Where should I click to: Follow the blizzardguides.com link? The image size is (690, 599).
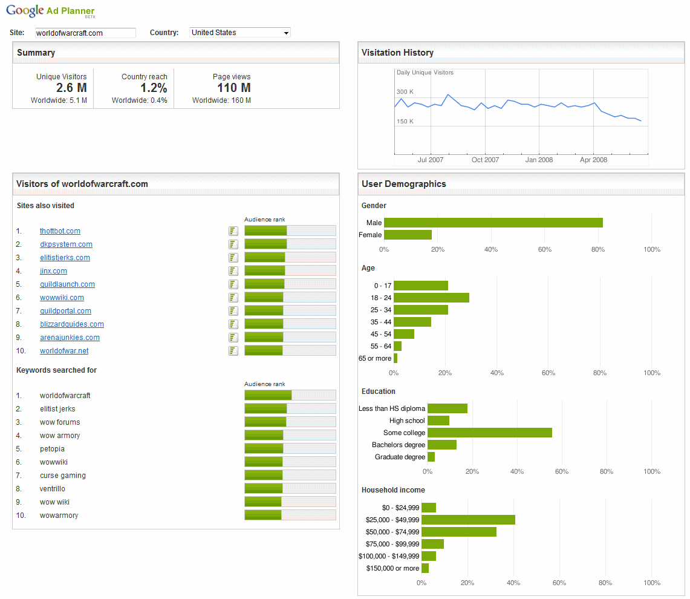(72, 324)
